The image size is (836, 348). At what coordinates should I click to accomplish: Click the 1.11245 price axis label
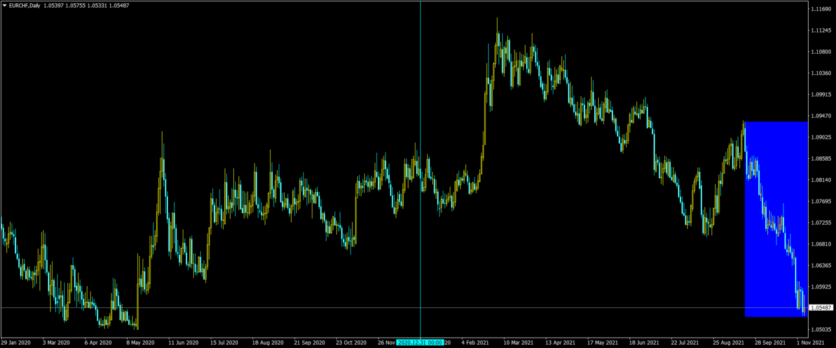pyautogui.click(x=820, y=31)
